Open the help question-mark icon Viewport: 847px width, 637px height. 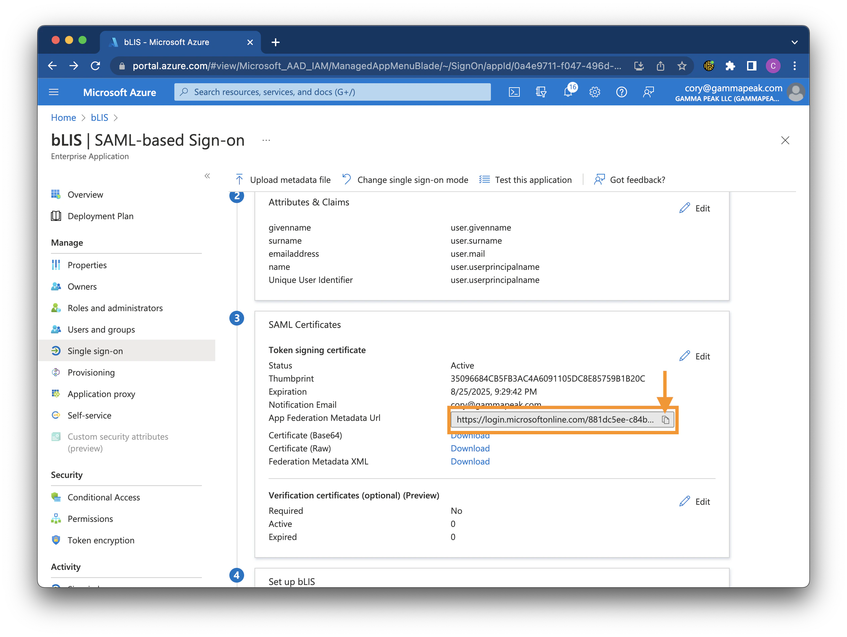(621, 92)
